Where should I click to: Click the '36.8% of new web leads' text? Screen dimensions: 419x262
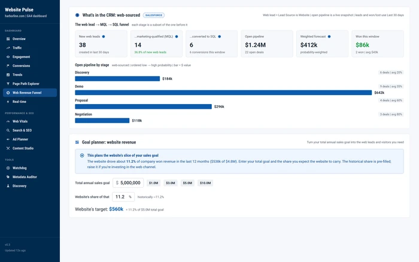[150, 53]
